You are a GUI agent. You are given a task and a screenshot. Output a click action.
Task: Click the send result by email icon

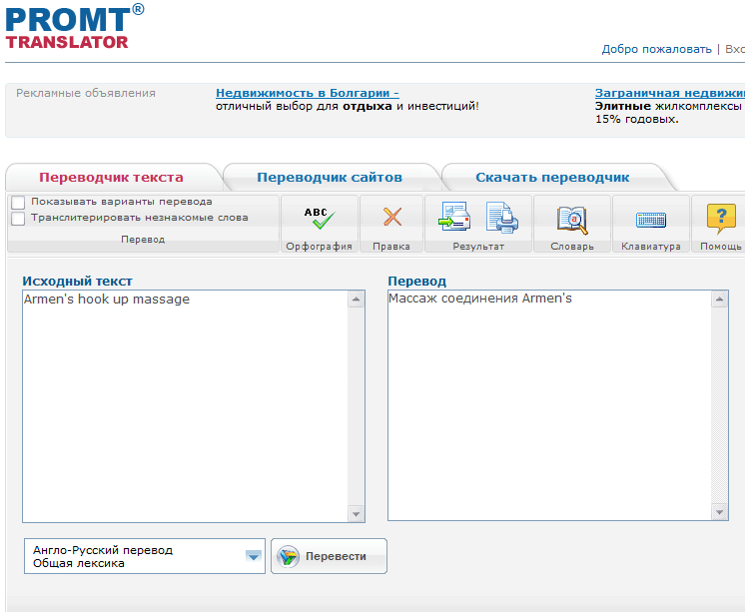coord(454,217)
